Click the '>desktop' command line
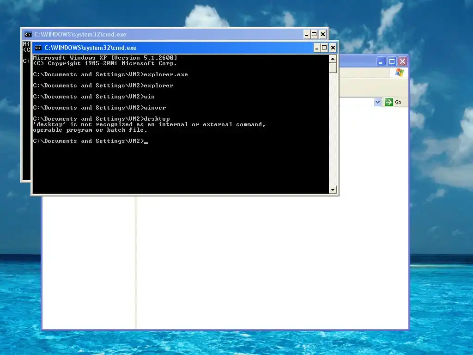The width and height of the screenshot is (473, 355). click(101, 119)
